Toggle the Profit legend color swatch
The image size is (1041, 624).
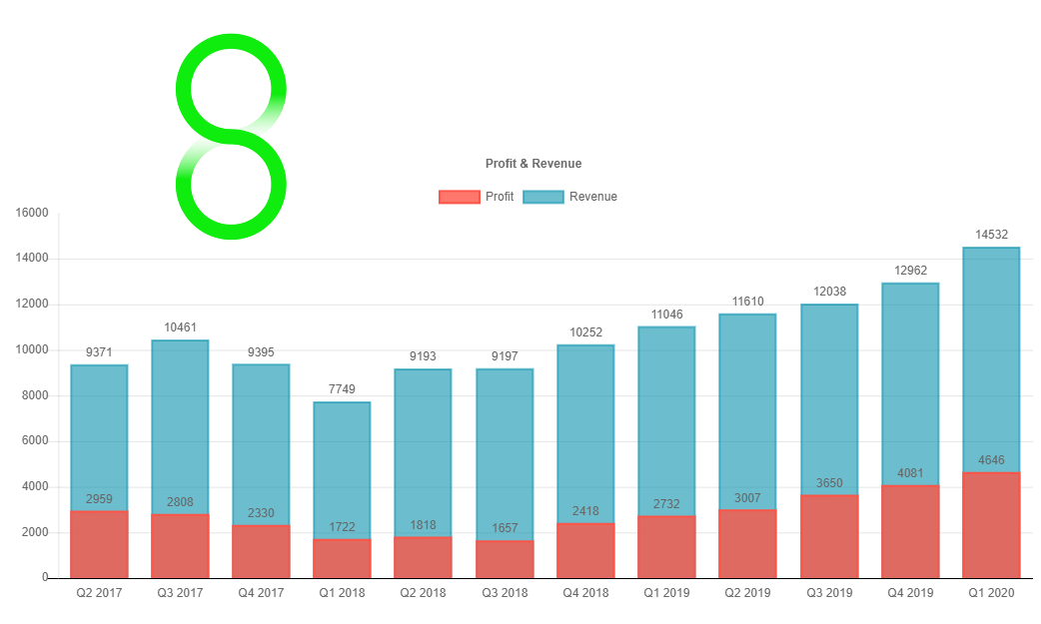(460, 197)
